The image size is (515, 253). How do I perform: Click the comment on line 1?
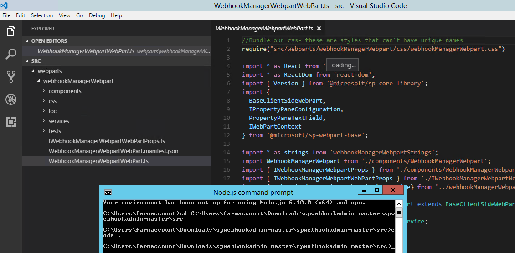click(x=352, y=40)
